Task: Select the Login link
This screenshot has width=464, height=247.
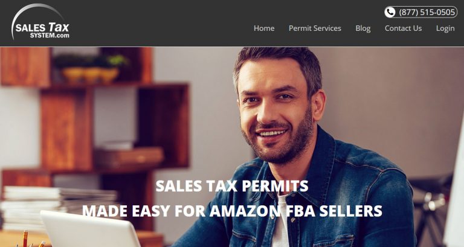Action: (x=445, y=28)
